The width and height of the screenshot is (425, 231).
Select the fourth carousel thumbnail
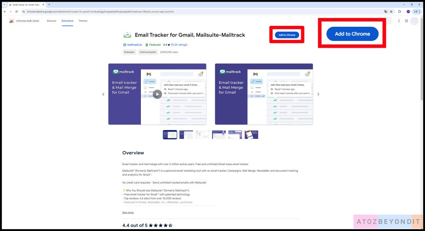pyautogui.click(x=219, y=134)
